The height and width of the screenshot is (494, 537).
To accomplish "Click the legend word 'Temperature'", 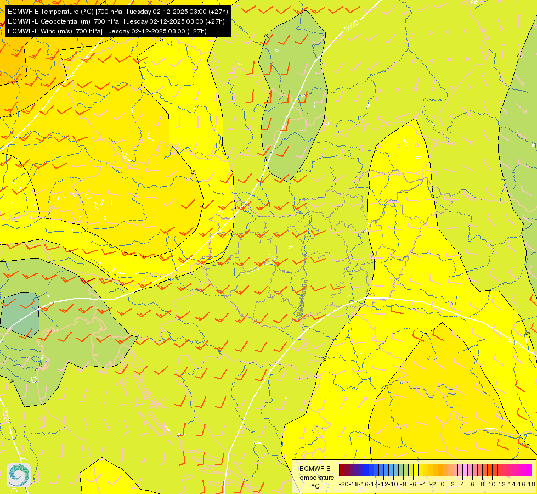I will click(x=315, y=478).
